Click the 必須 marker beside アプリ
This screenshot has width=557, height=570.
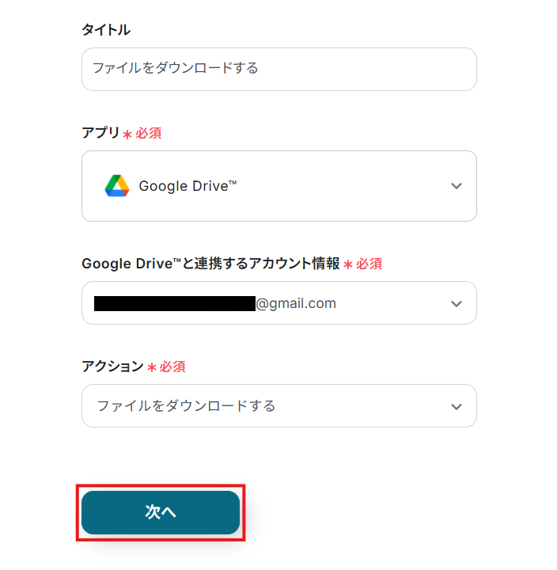tap(149, 133)
